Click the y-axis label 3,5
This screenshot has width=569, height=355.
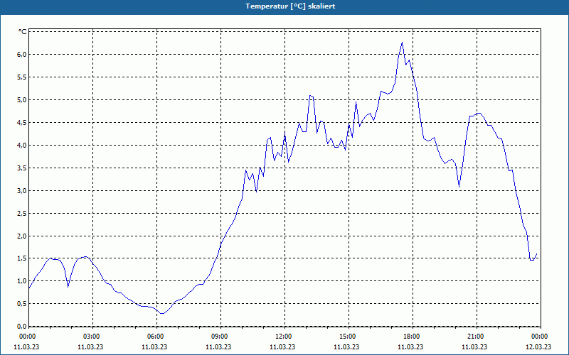point(22,168)
